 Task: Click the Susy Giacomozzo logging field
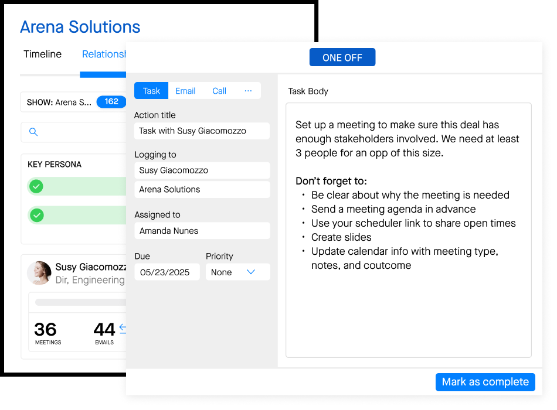click(x=202, y=170)
